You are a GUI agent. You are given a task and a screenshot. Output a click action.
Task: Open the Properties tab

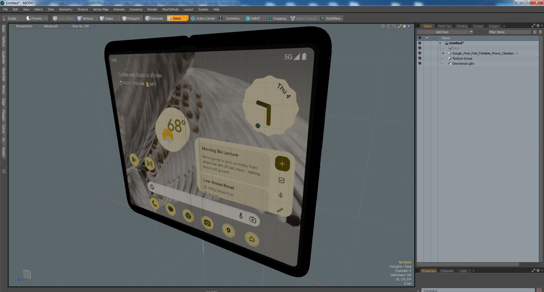click(429, 271)
